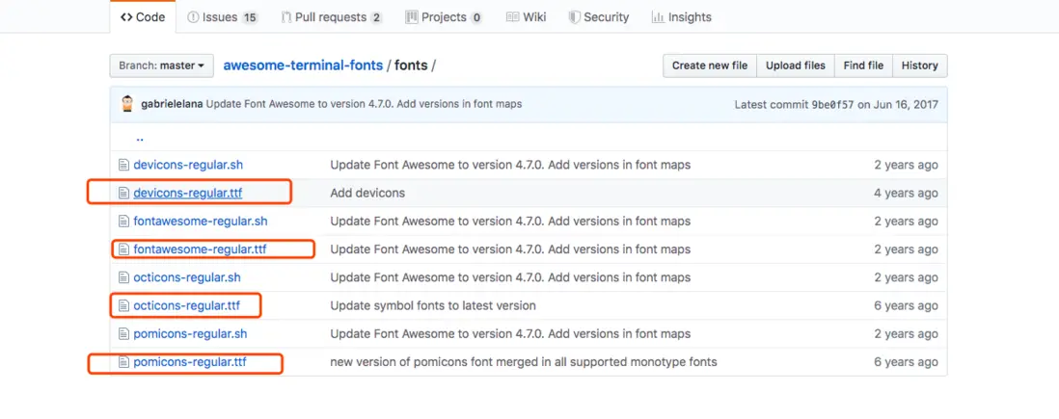Switch to the Issues tab
Image resolution: width=1059 pixels, height=419 pixels.
[223, 17]
